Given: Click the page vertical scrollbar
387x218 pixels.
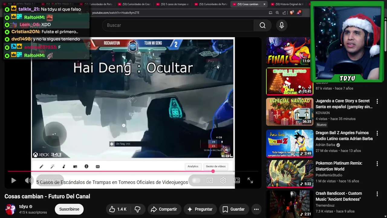Looking at the screenshot, I should [385, 36].
